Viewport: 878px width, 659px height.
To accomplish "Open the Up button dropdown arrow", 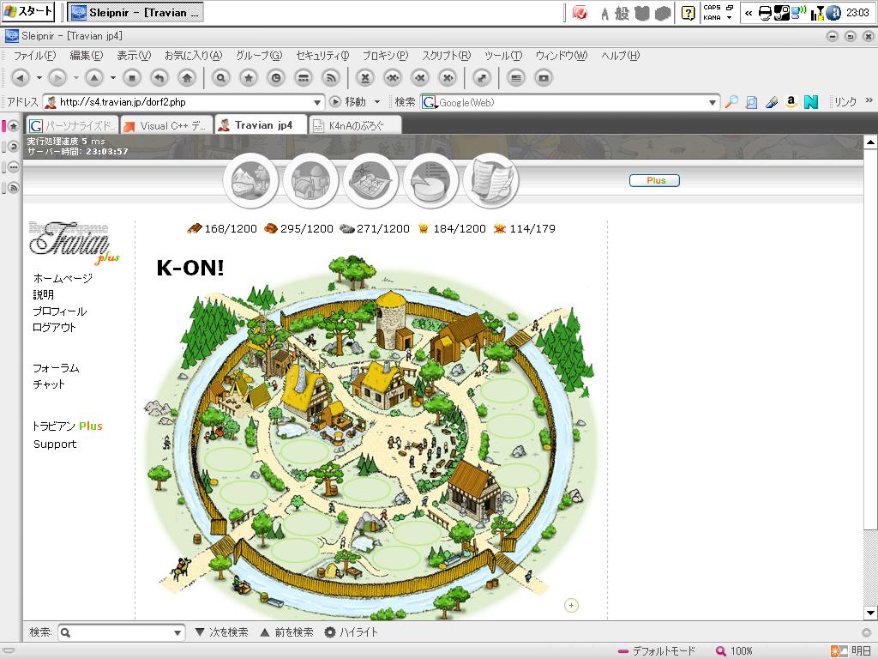I will pyautogui.click(x=112, y=78).
